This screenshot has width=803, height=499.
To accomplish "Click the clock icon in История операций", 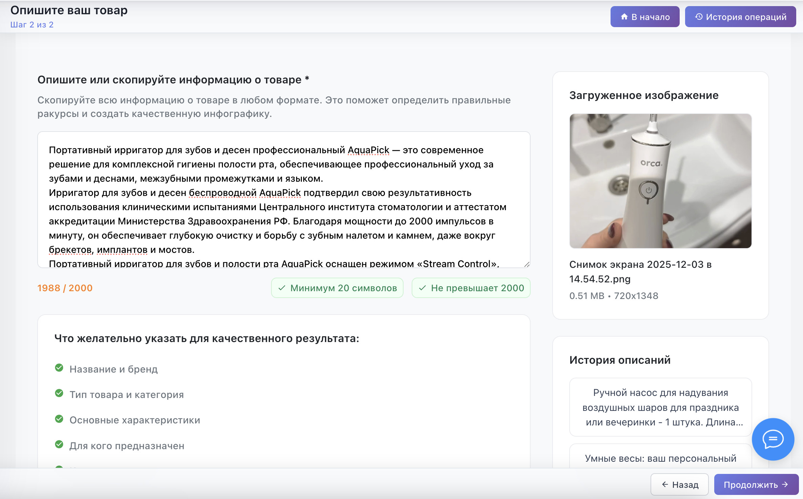I will (x=699, y=17).
